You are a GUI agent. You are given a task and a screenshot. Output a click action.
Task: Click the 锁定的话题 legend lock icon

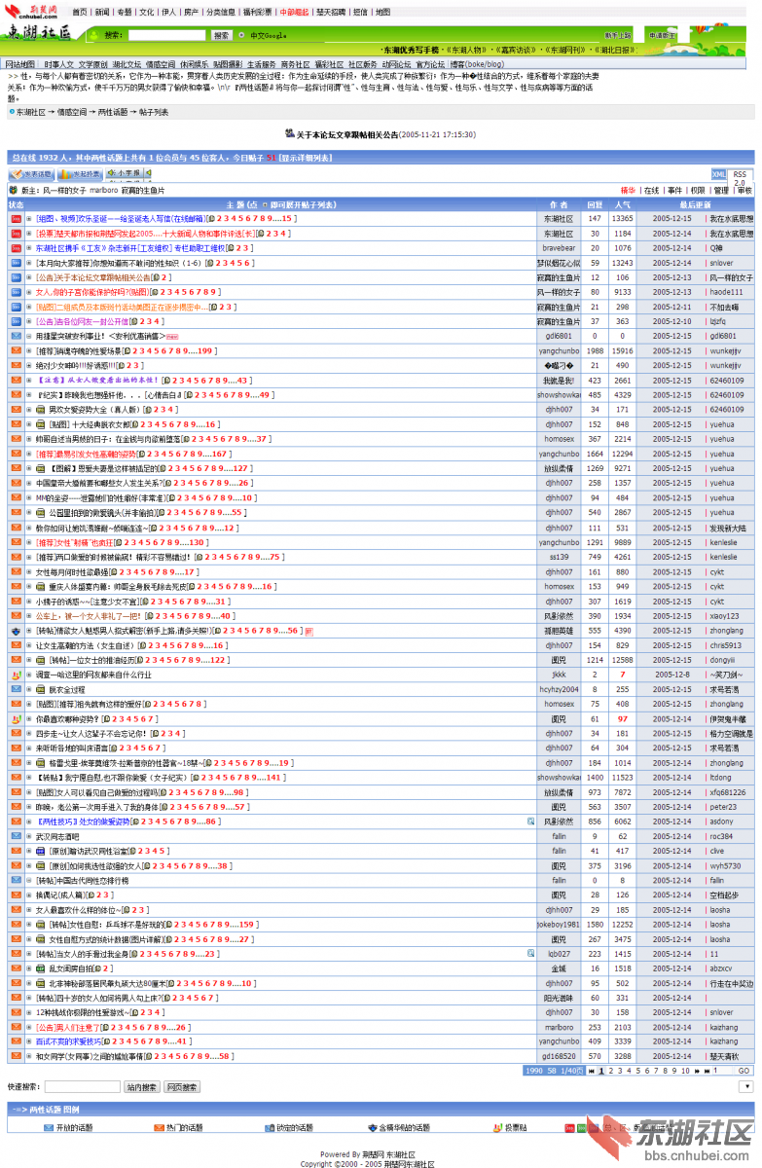click(x=269, y=1127)
